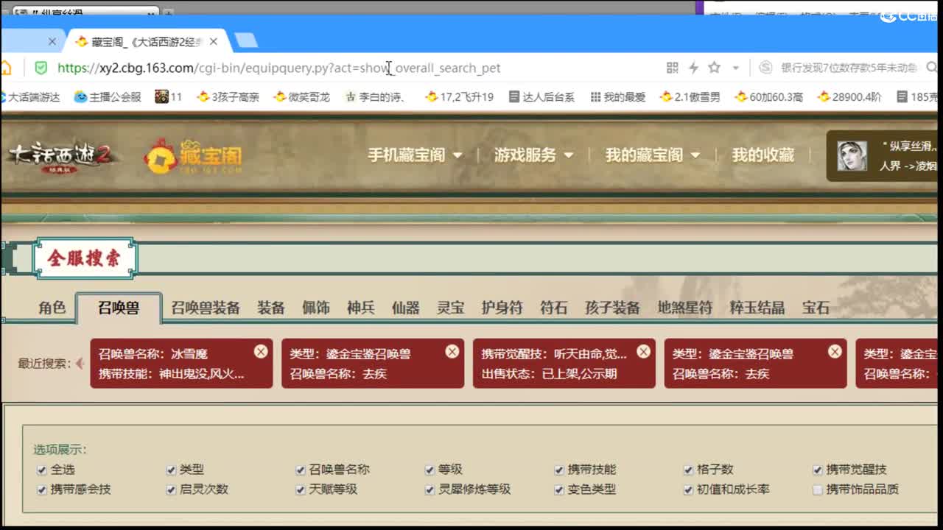Viewport: 943px width, 530px height.
Task: Remove 听天由命 recent search card
Action: pyautogui.click(x=643, y=352)
